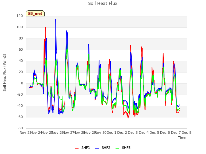The image size is (206, 154).
Task: Click the 20 y-axis tick label
Action: [21, 72]
